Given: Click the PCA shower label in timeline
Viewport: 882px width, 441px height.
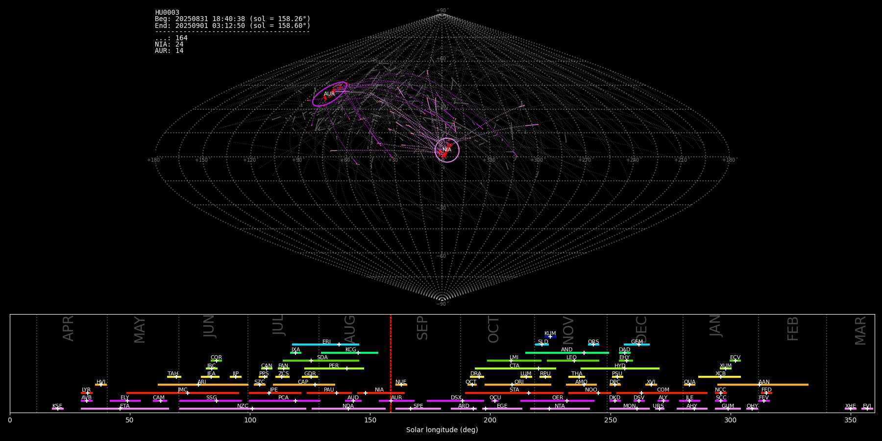Looking at the screenshot, I should click(x=284, y=398).
